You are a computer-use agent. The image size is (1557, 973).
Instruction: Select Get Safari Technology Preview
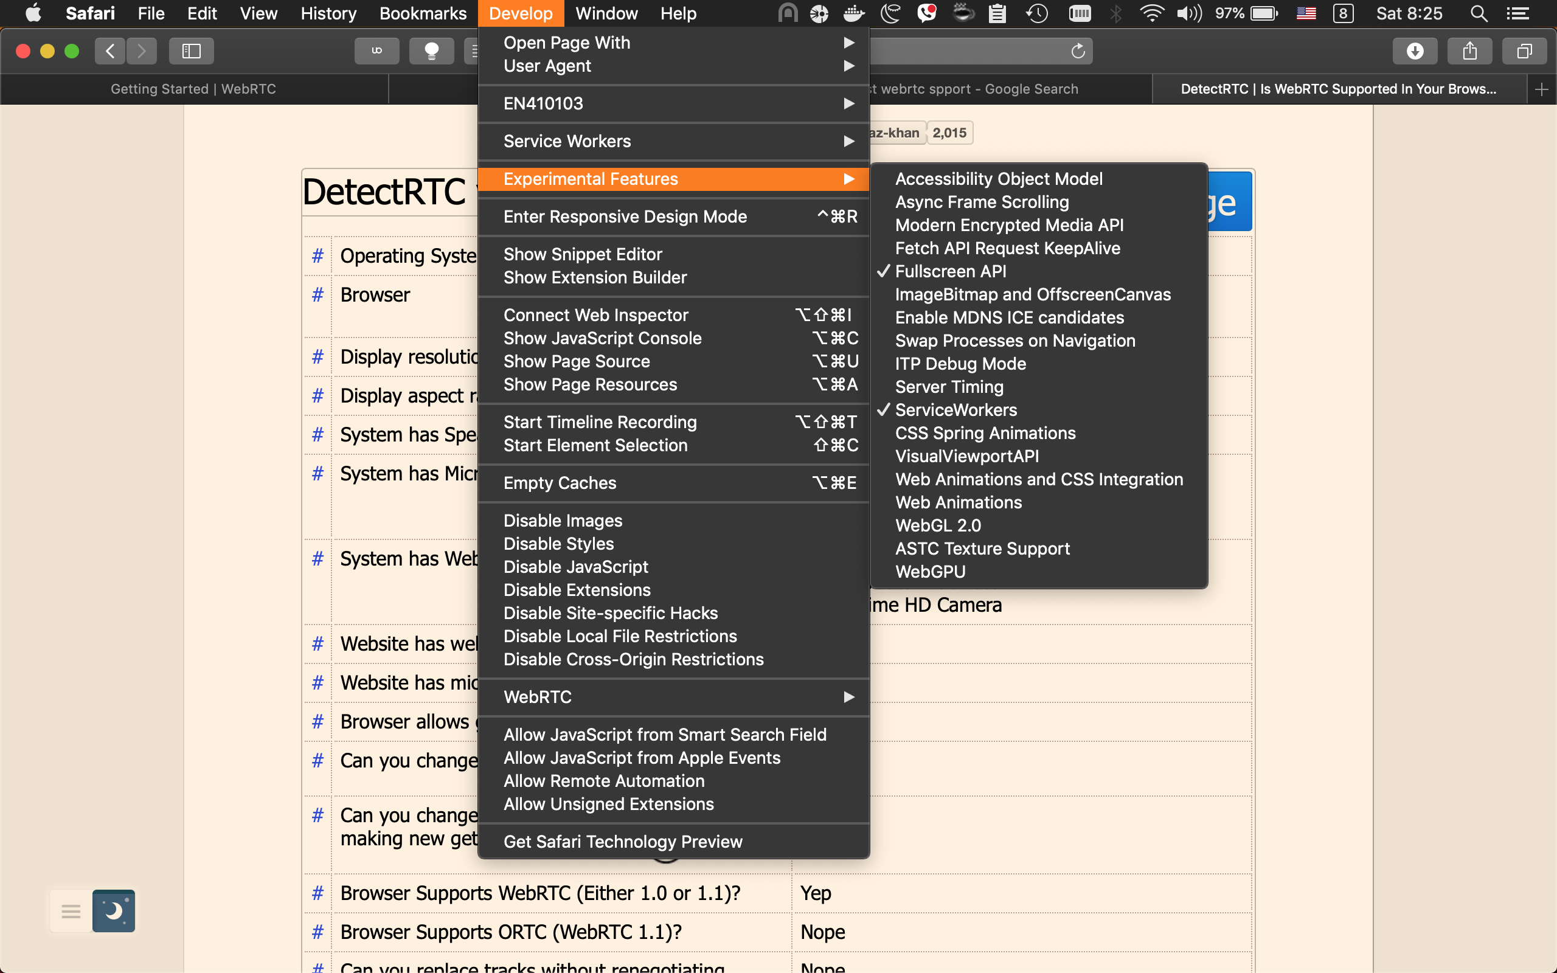(x=674, y=842)
